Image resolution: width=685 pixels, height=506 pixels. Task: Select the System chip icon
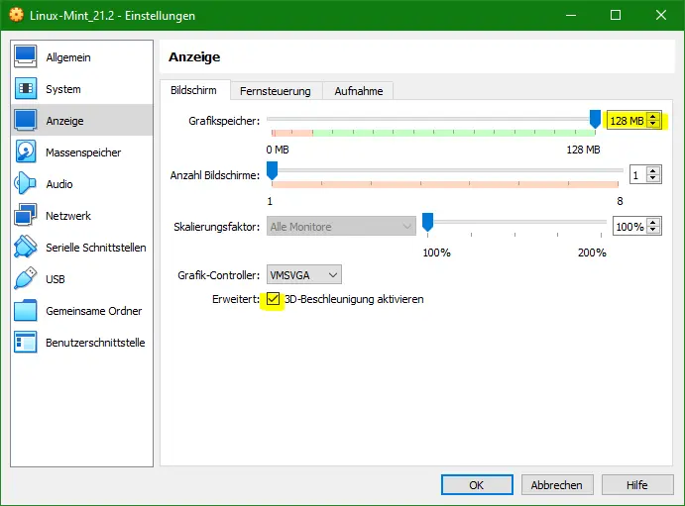point(26,89)
